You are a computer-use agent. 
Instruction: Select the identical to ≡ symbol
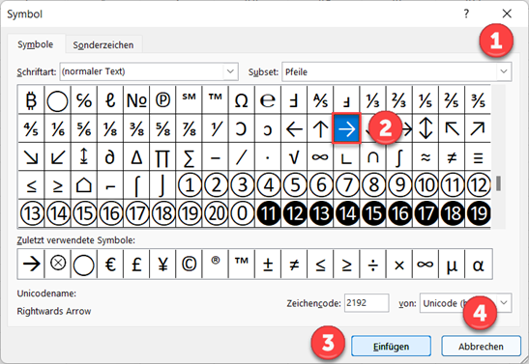coord(478,157)
